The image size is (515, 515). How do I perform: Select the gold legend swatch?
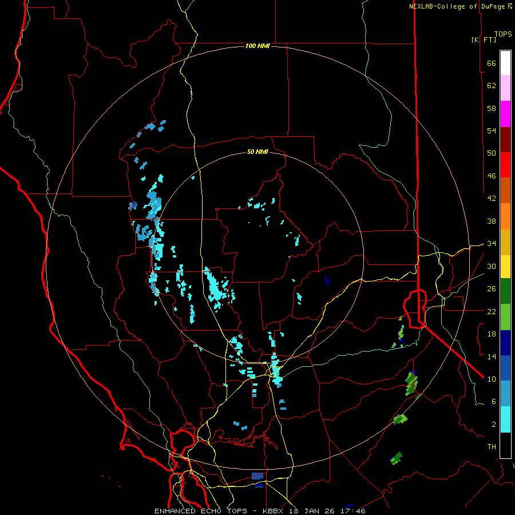click(505, 242)
